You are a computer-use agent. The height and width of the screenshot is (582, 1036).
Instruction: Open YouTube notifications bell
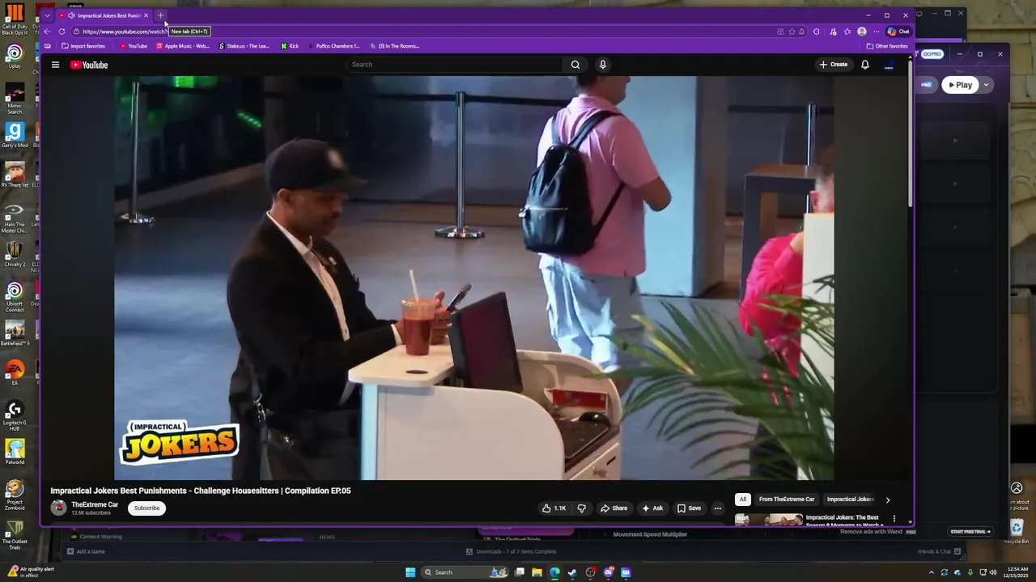pyautogui.click(x=865, y=65)
